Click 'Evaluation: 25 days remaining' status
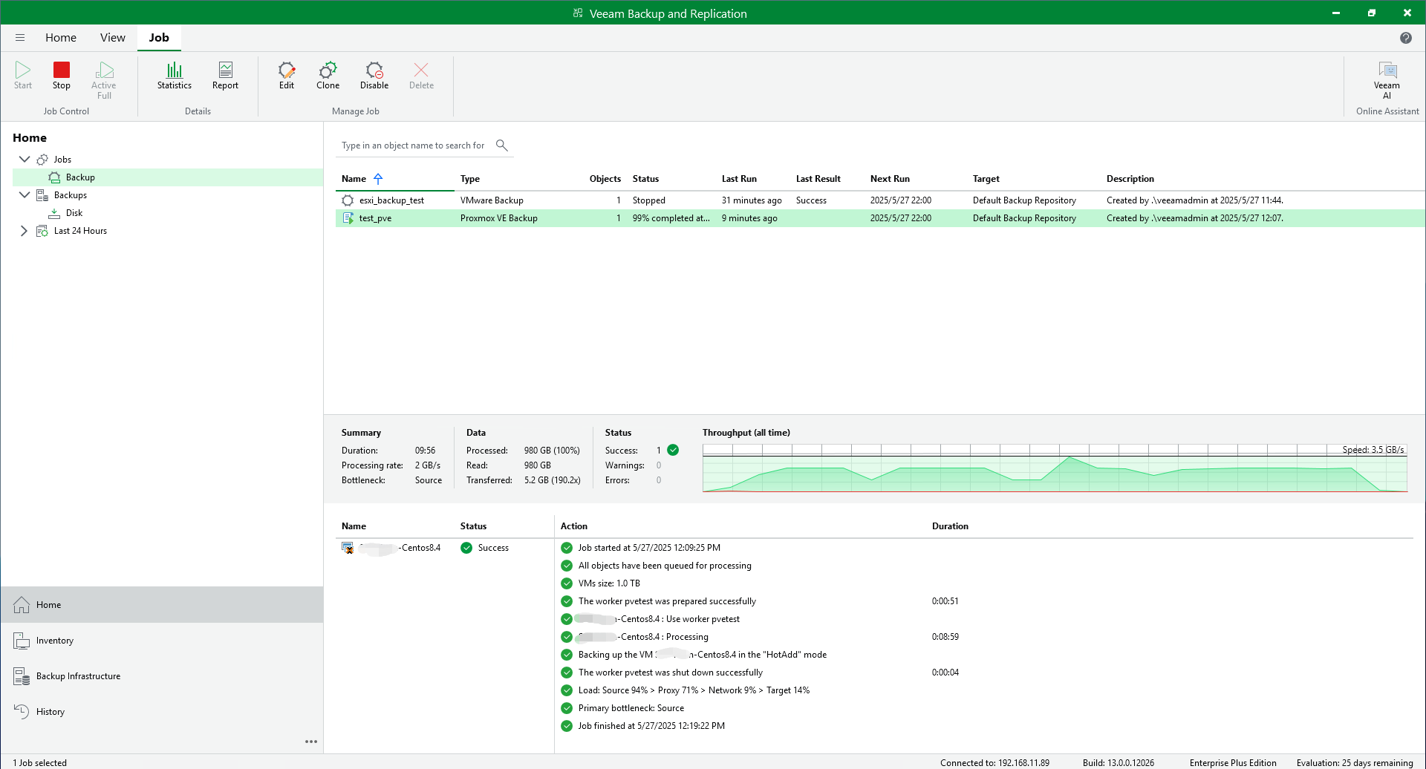The image size is (1426, 769). pos(1355,763)
